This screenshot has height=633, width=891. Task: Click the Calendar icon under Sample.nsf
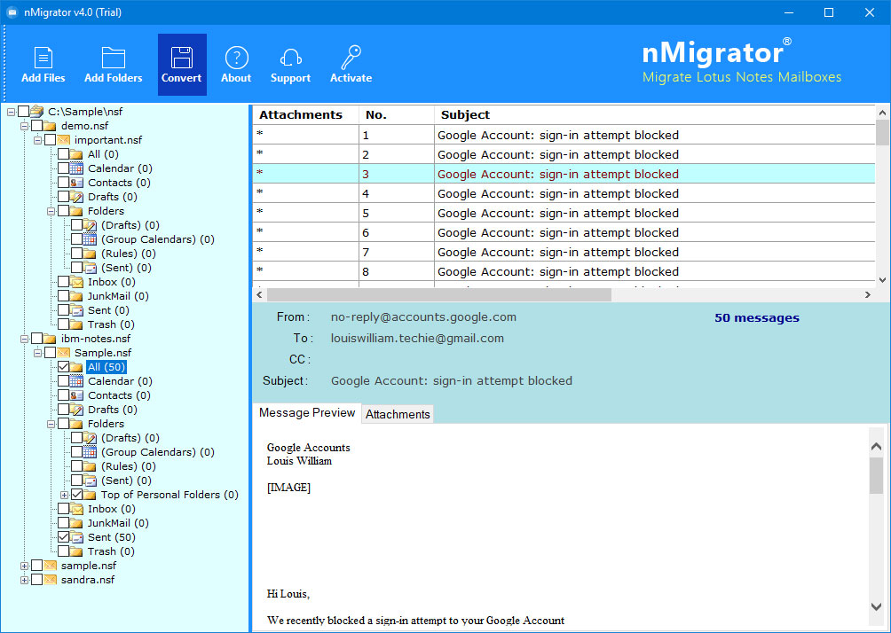click(76, 381)
